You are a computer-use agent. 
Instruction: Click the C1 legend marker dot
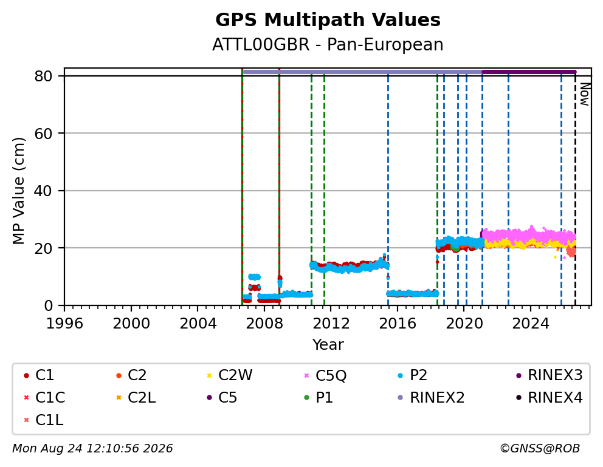point(26,375)
